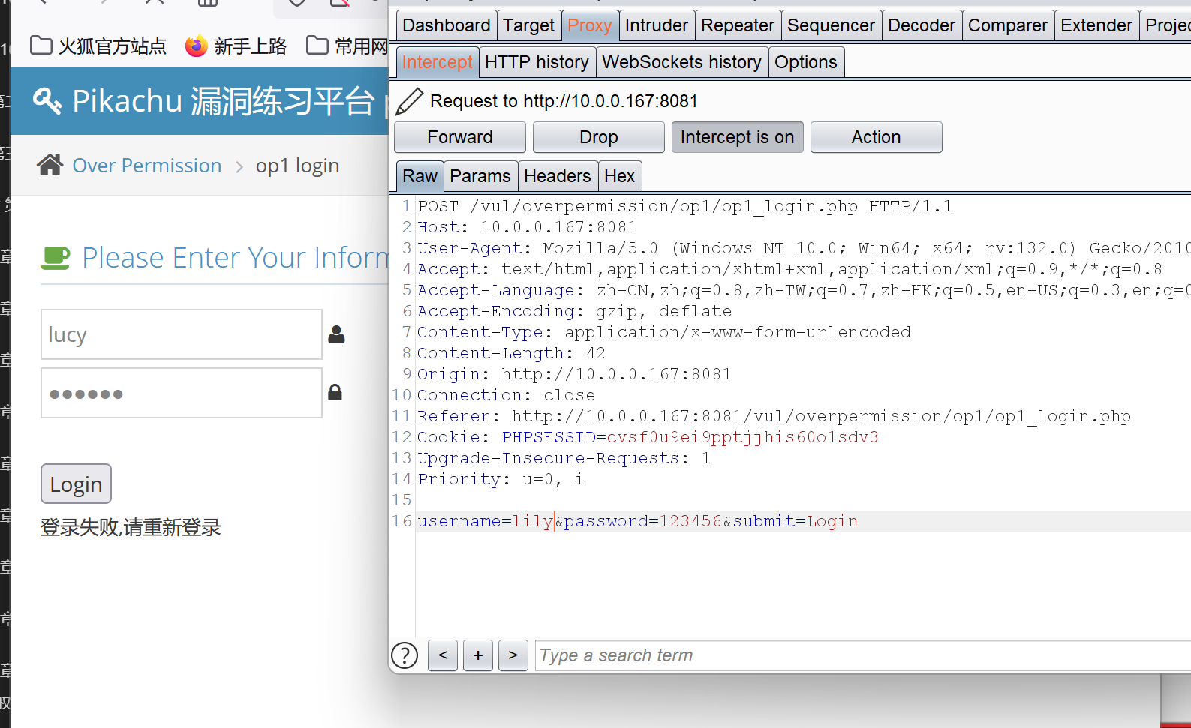This screenshot has width=1191, height=728.
Task: Click the search term input field
Action: 863,655
